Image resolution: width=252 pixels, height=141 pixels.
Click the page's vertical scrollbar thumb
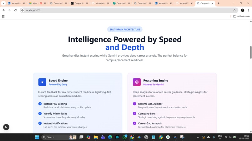(x=251, y=53)
